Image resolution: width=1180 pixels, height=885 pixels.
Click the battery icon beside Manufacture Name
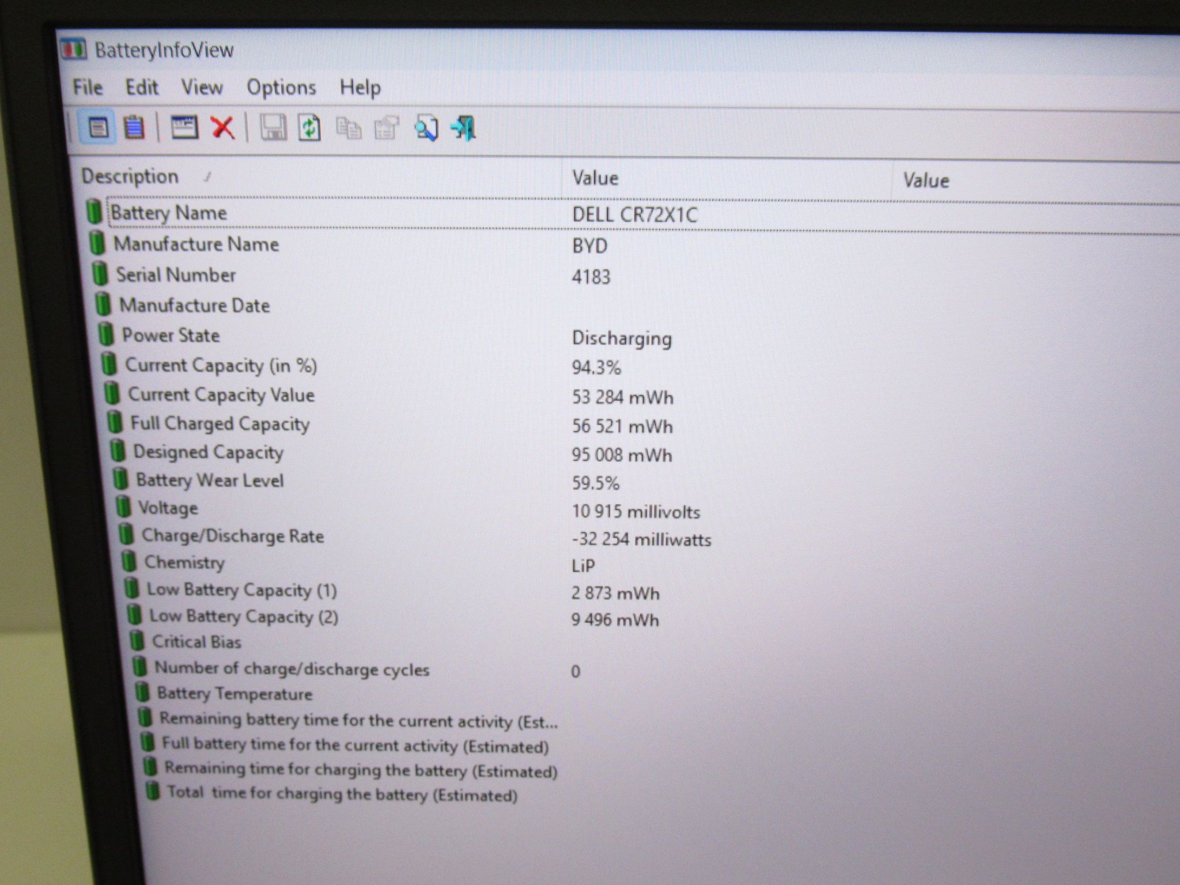coord(97,243)
